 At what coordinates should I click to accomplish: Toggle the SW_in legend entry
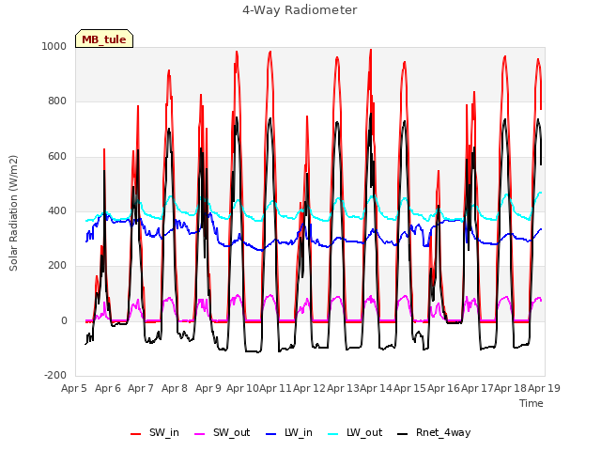tap(155, 433)
